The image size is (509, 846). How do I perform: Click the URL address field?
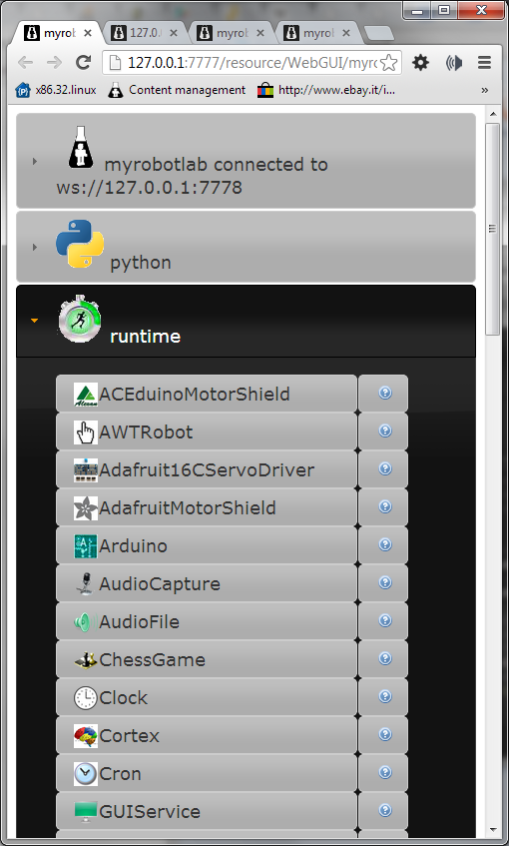click(x=252, y=63)
